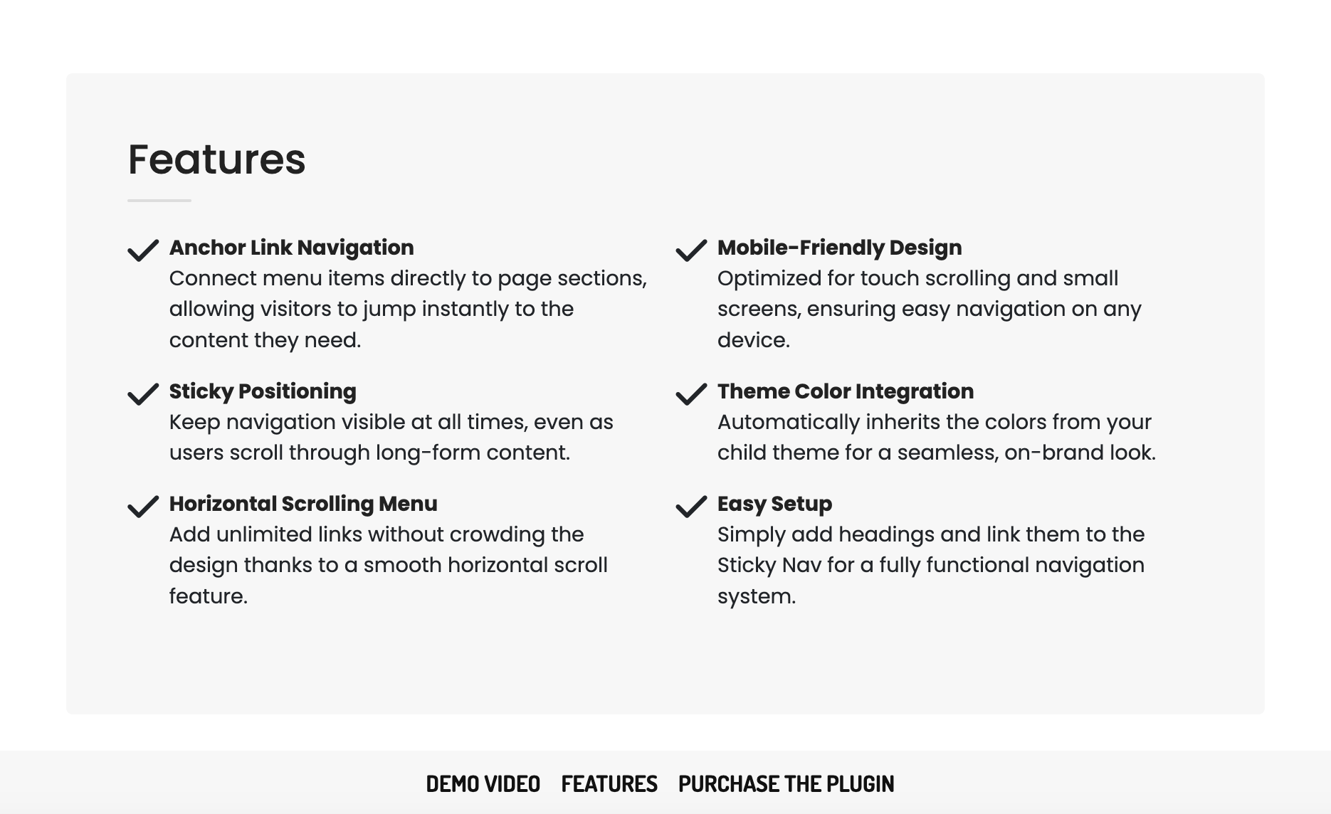
Task: Select the Sticky Positioning title
Action: point(263,391)
